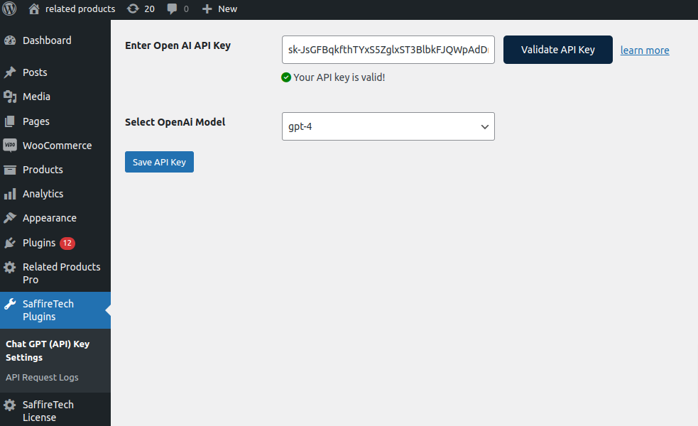
Task: Open the Pages menu item
Action: [36, 121]
